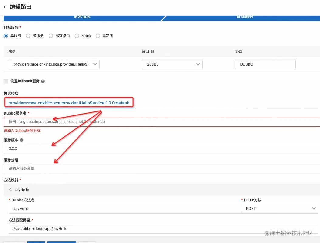This screenshot has height=243, width=320.
Task: Click the 服务版本 field showing 0.0.0
Action: (162, 149)
